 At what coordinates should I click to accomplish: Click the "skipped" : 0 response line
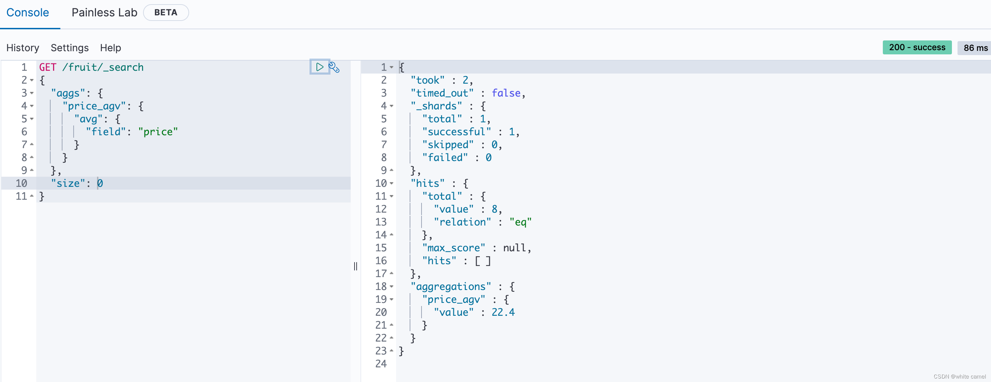462,145
